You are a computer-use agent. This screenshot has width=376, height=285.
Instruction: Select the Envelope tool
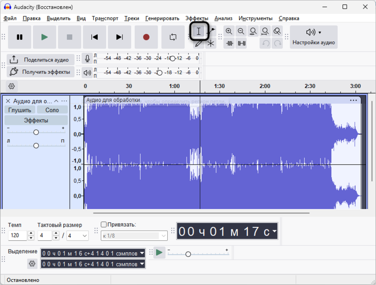pyautogui.click(x=211, y=31)
